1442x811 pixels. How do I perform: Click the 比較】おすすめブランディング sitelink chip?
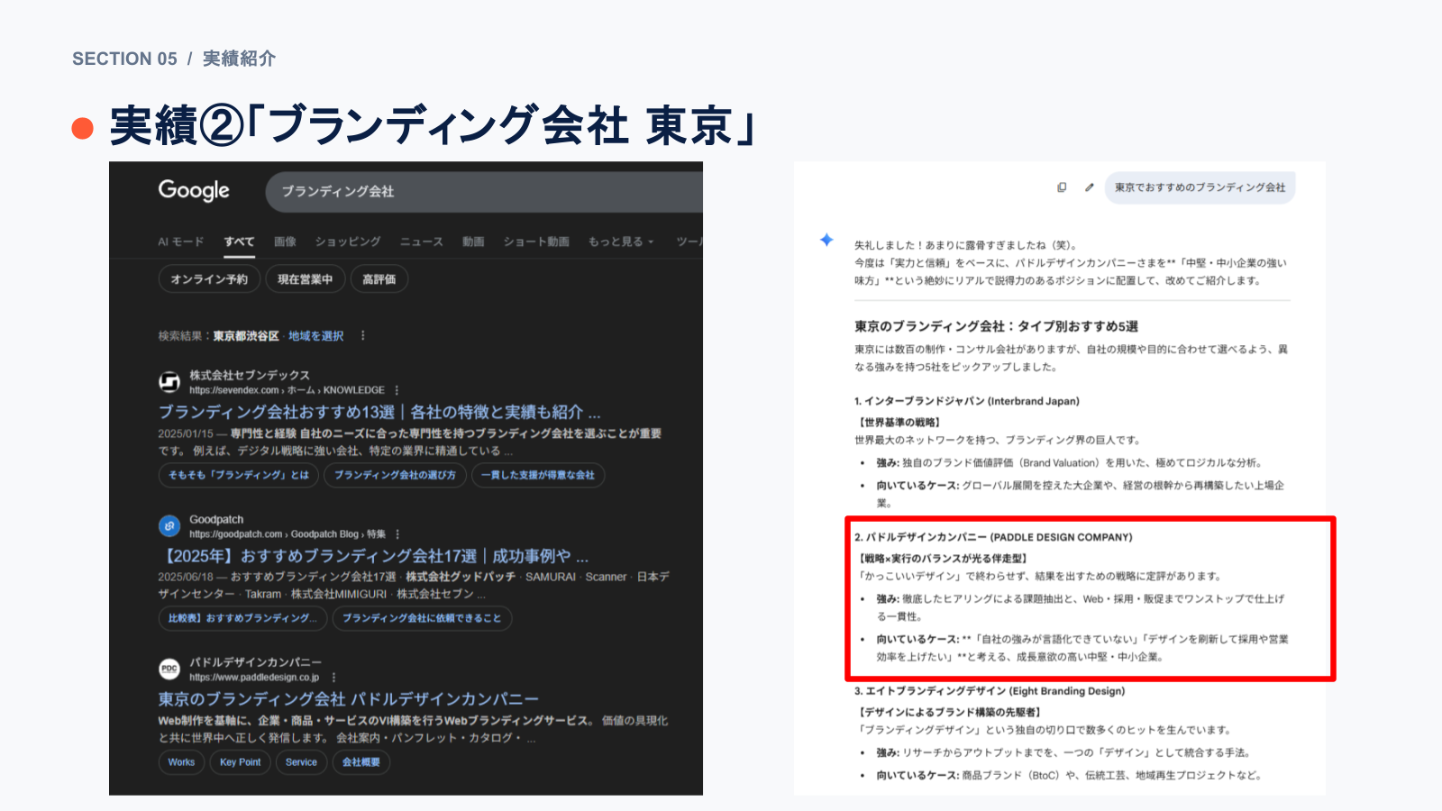click(242, 618)
